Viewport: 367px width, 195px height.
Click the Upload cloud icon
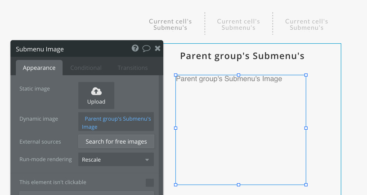click(96, 91)
